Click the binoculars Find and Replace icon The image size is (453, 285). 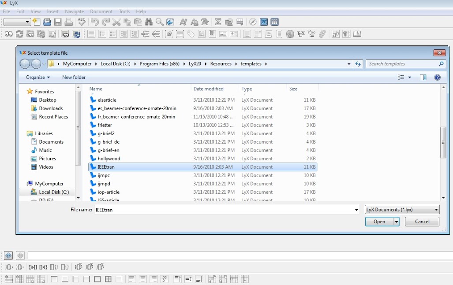point(149,22)
